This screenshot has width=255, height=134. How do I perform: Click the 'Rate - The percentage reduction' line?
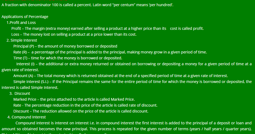point(85,105)
